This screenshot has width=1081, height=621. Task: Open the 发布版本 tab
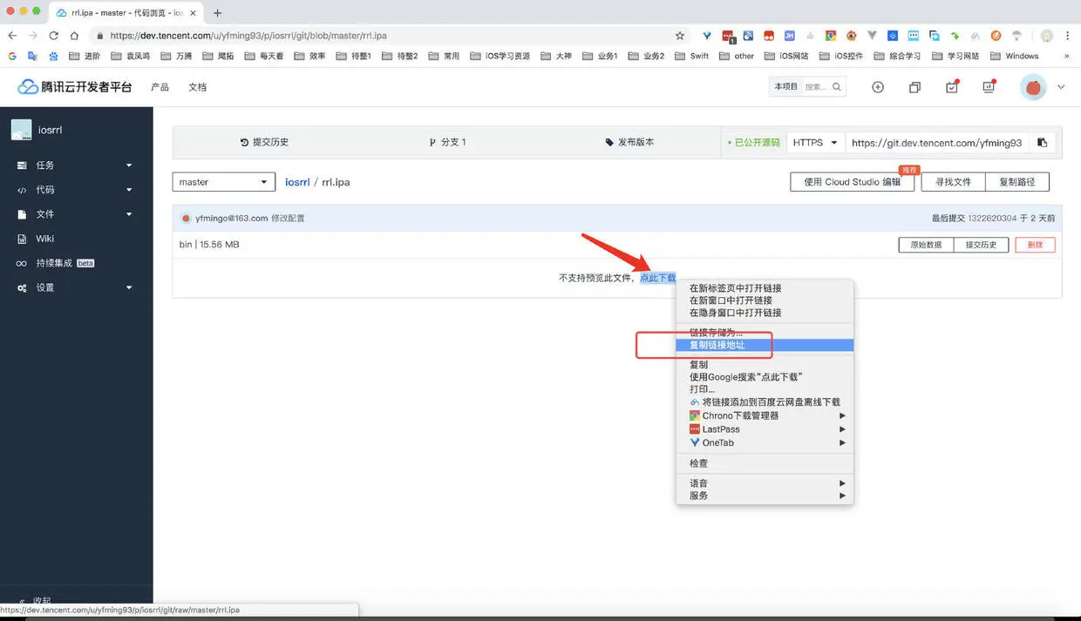[629, 142]
